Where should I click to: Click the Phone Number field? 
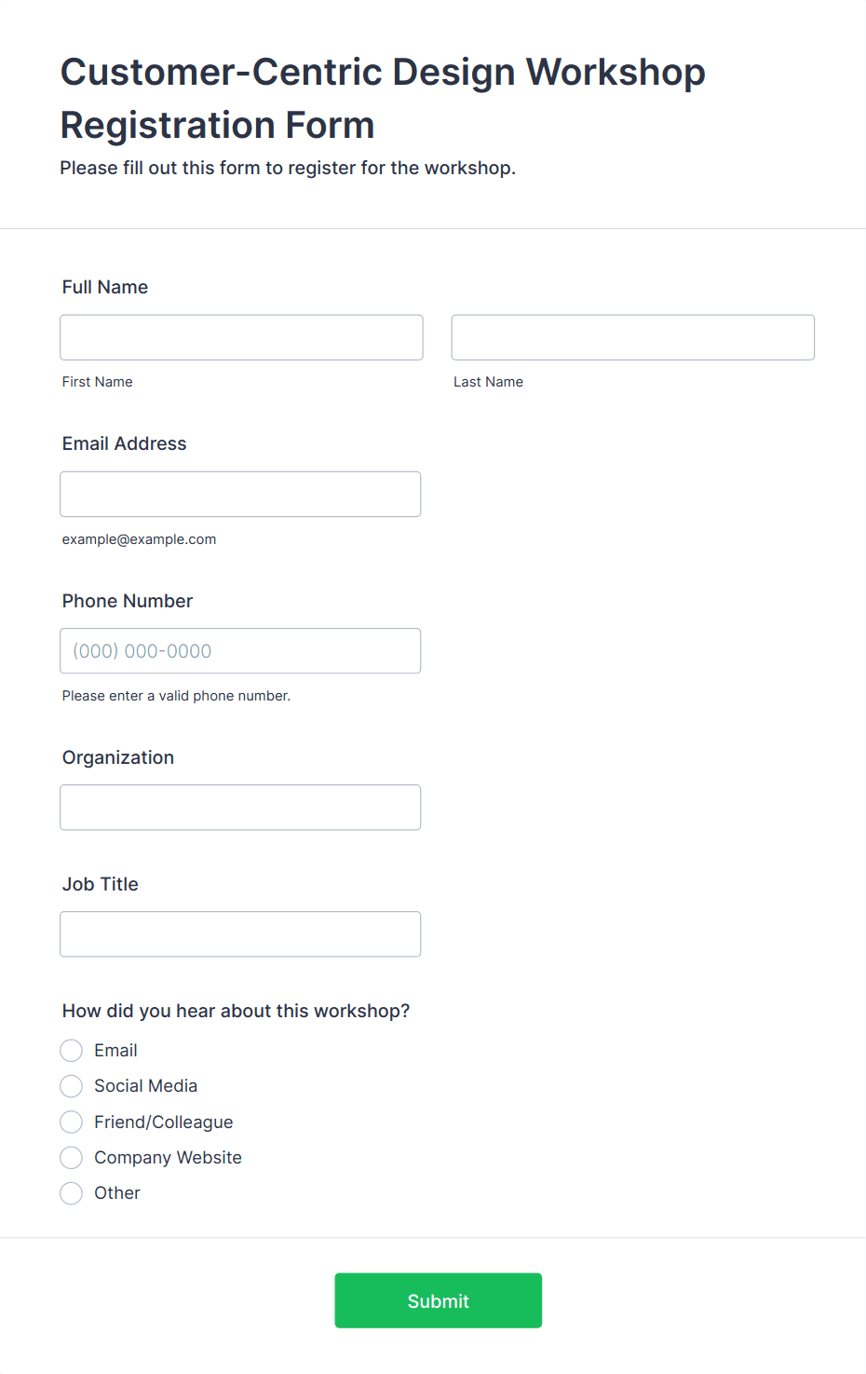[x=240, y=651]
